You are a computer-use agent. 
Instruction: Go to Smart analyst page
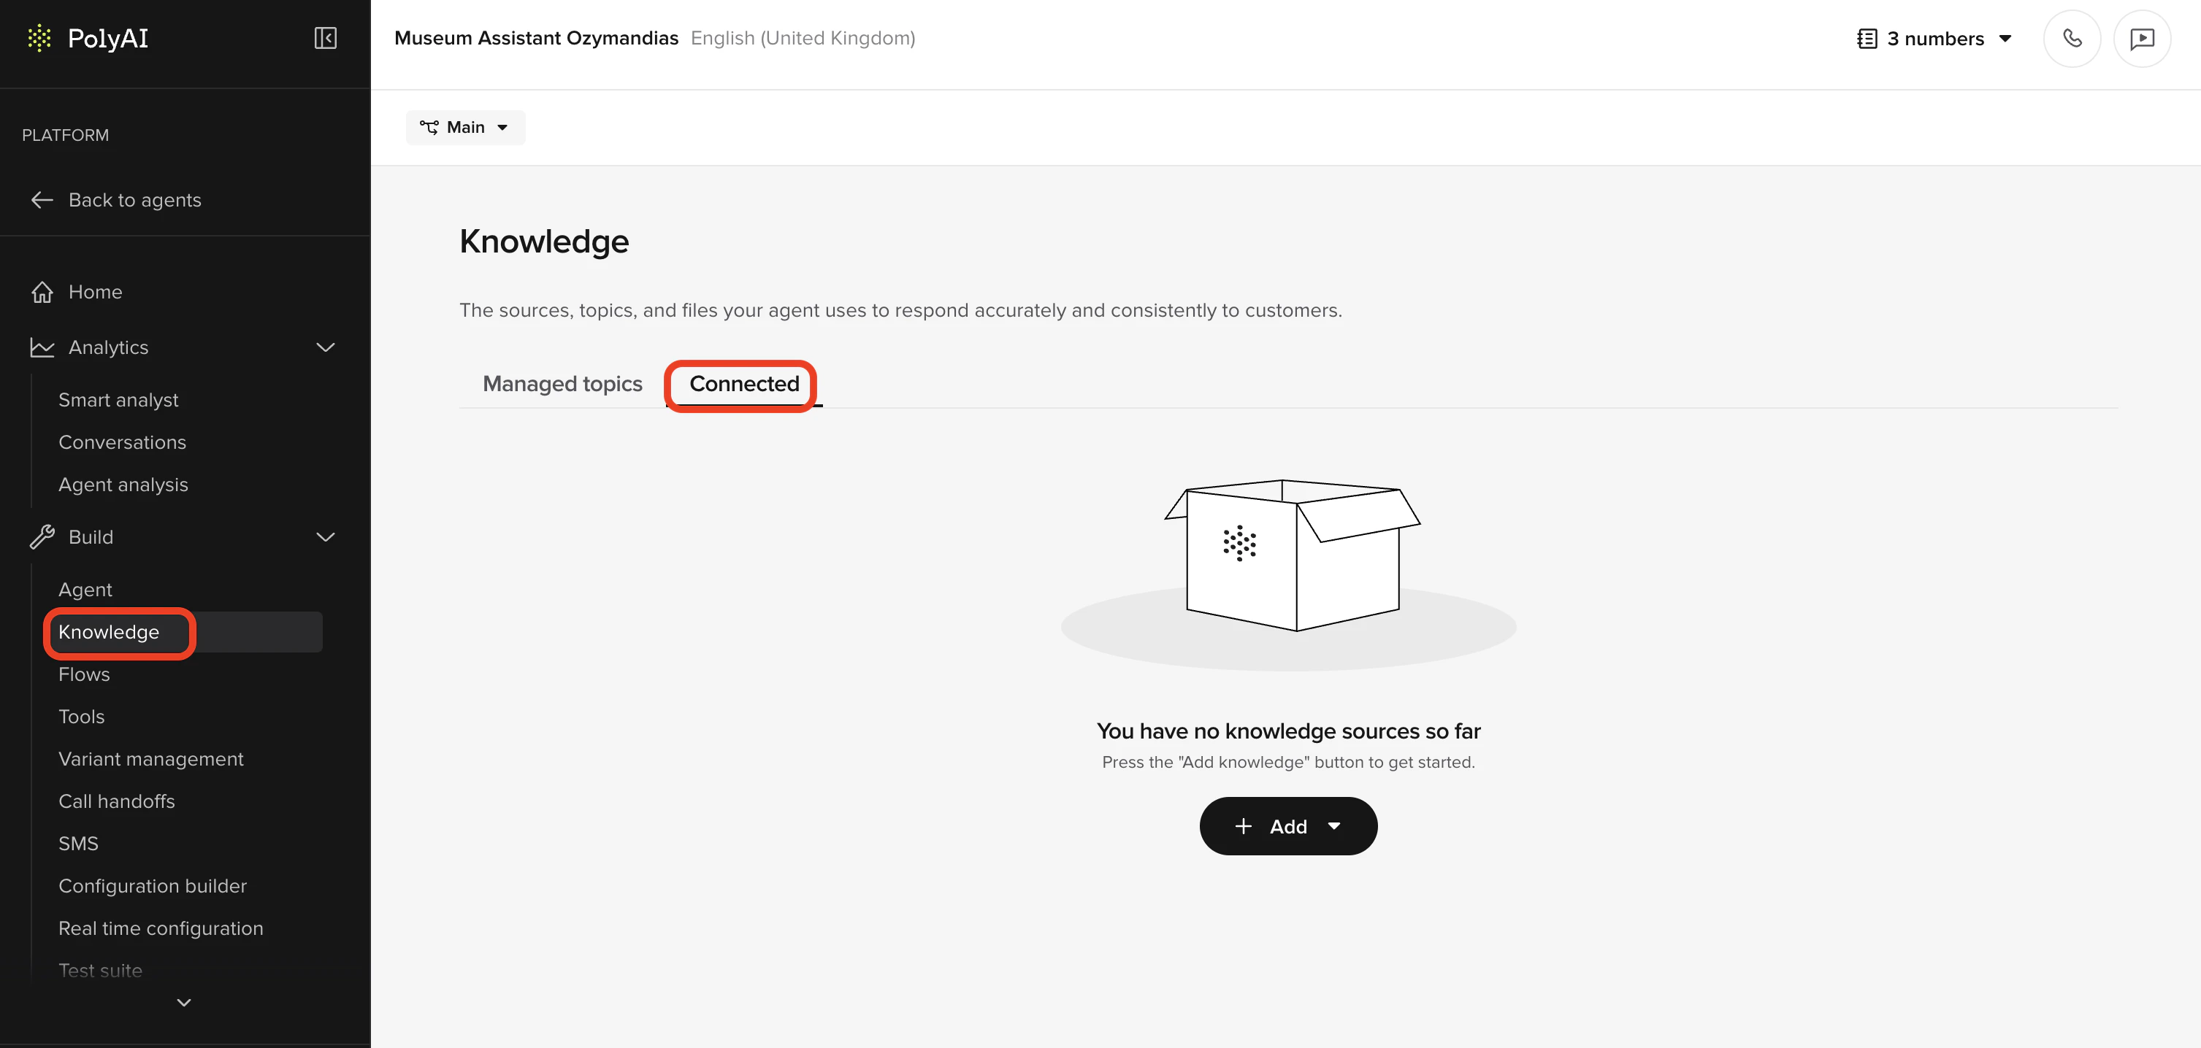pyautogui.click(x=118, y=401)
